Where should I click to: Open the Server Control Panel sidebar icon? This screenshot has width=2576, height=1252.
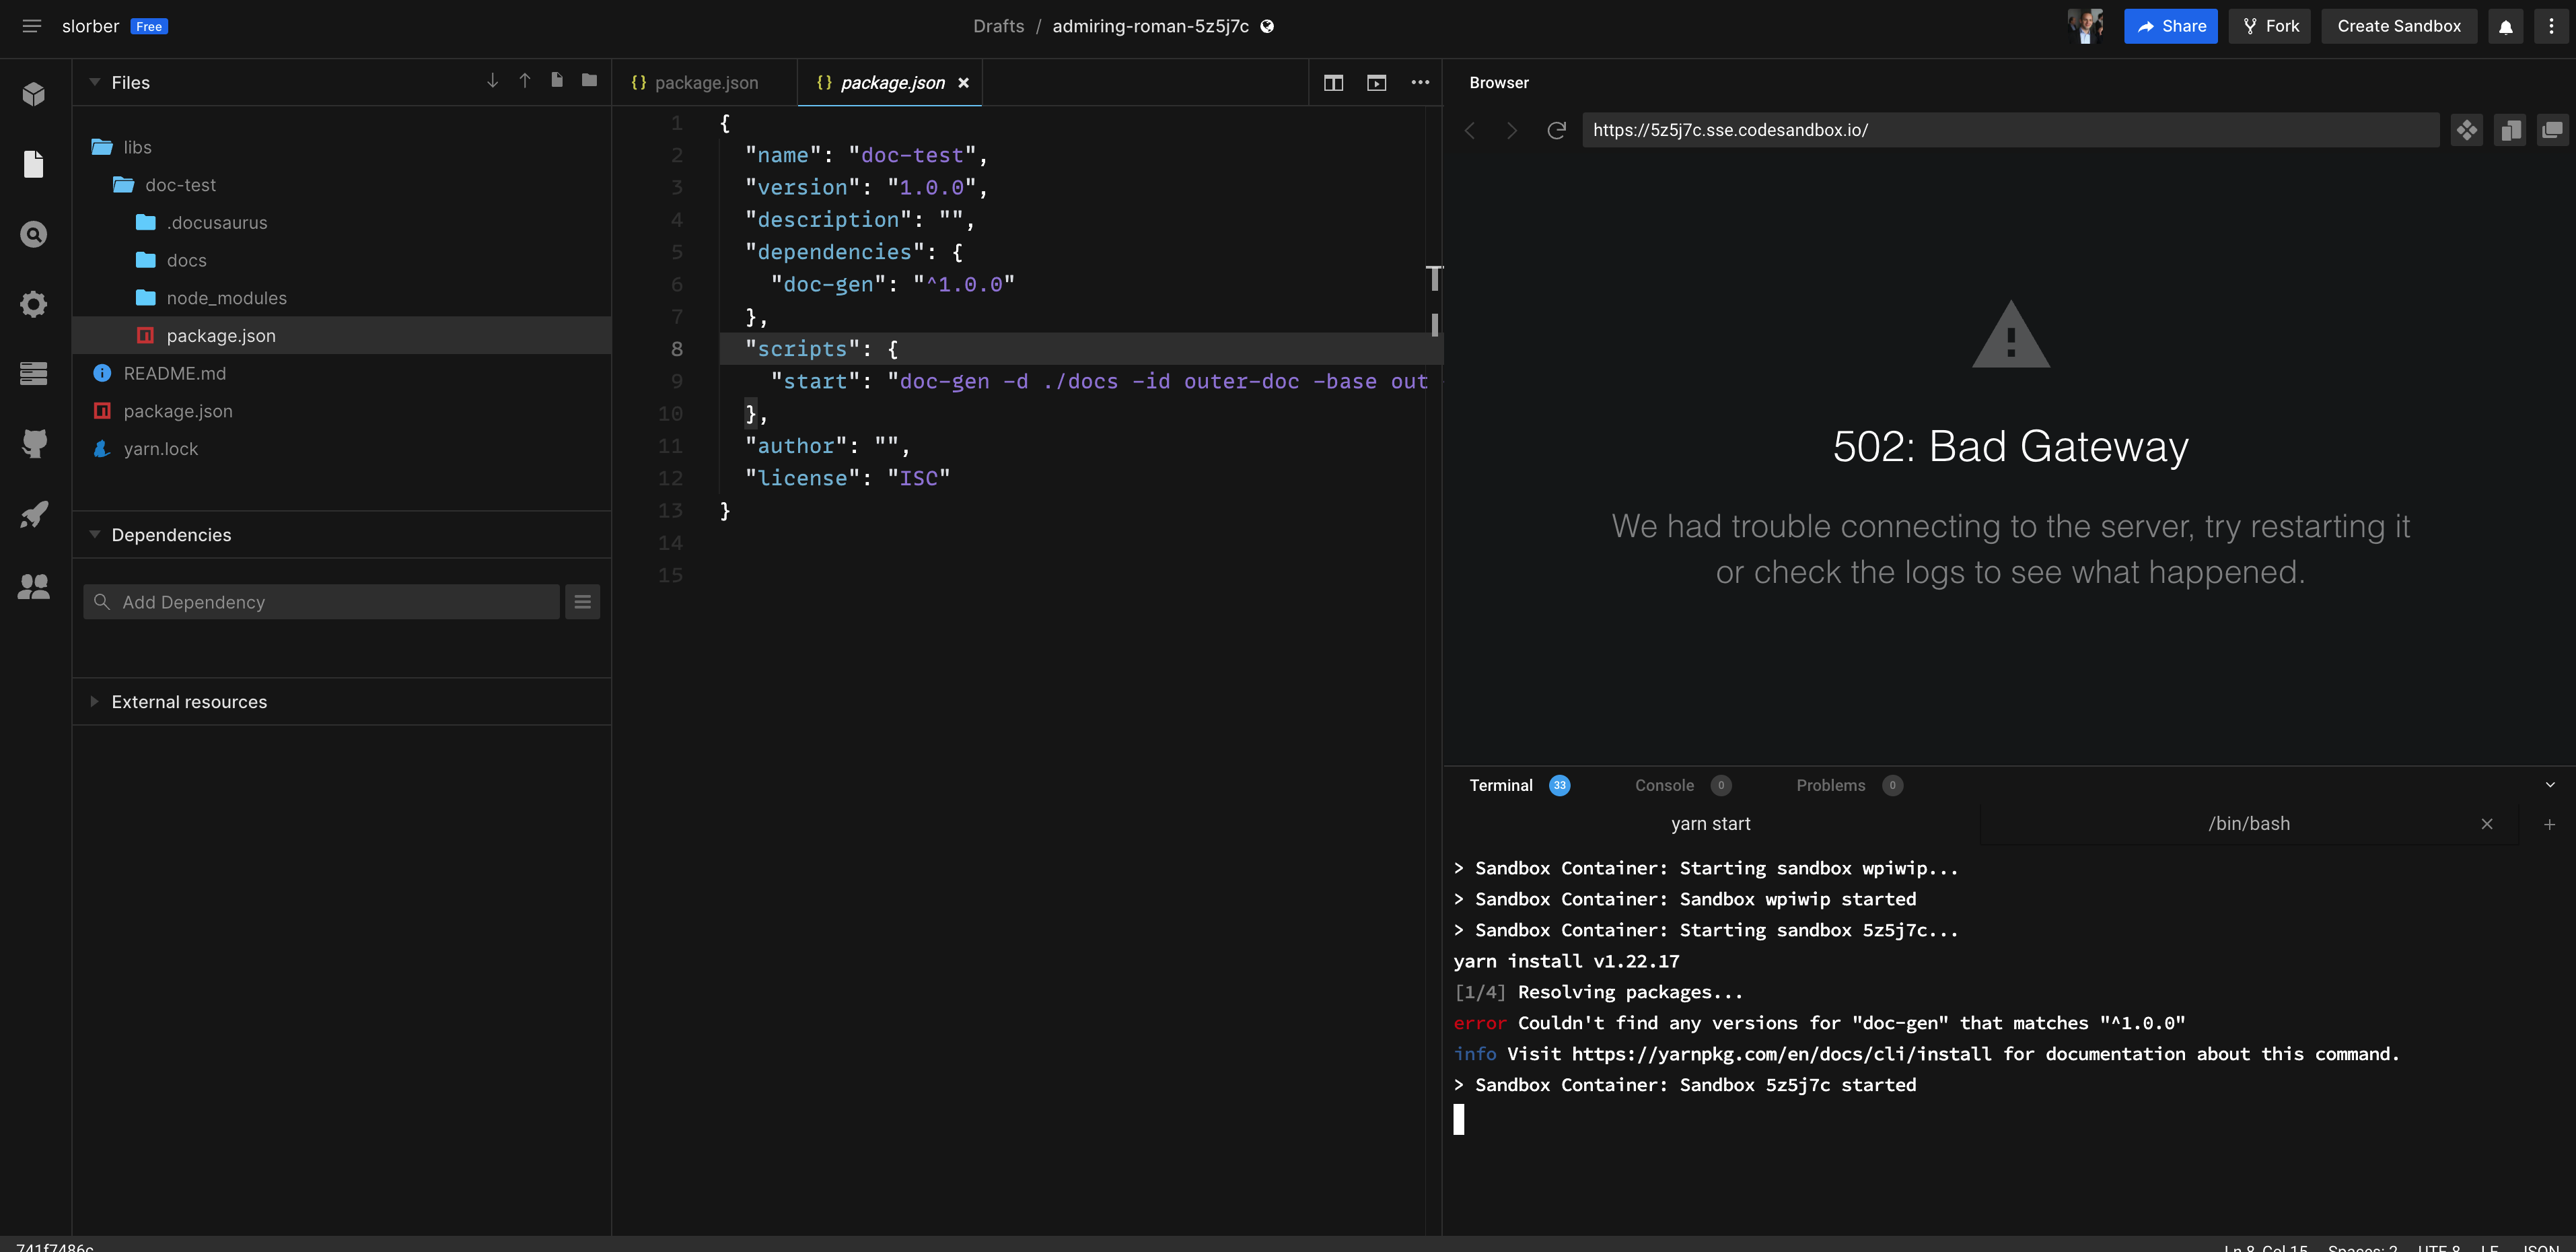[x=34, y=374]
